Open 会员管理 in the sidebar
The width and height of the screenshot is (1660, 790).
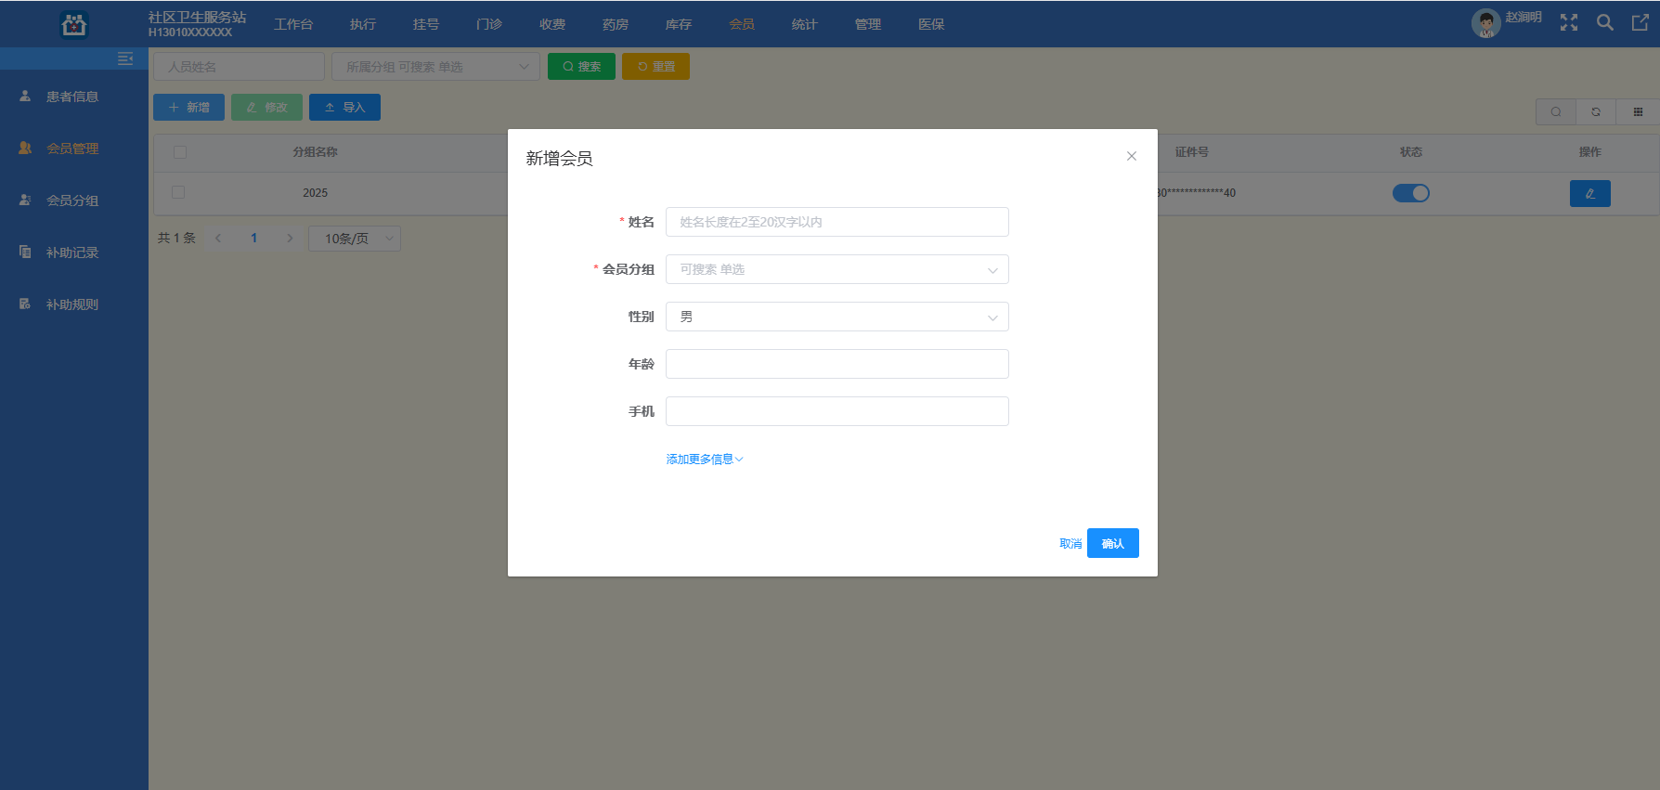pyautogui.click(x=74, y=149)
